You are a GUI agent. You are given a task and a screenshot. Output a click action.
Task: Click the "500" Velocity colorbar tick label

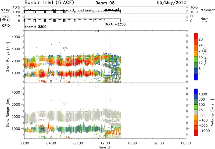point(202,99)
